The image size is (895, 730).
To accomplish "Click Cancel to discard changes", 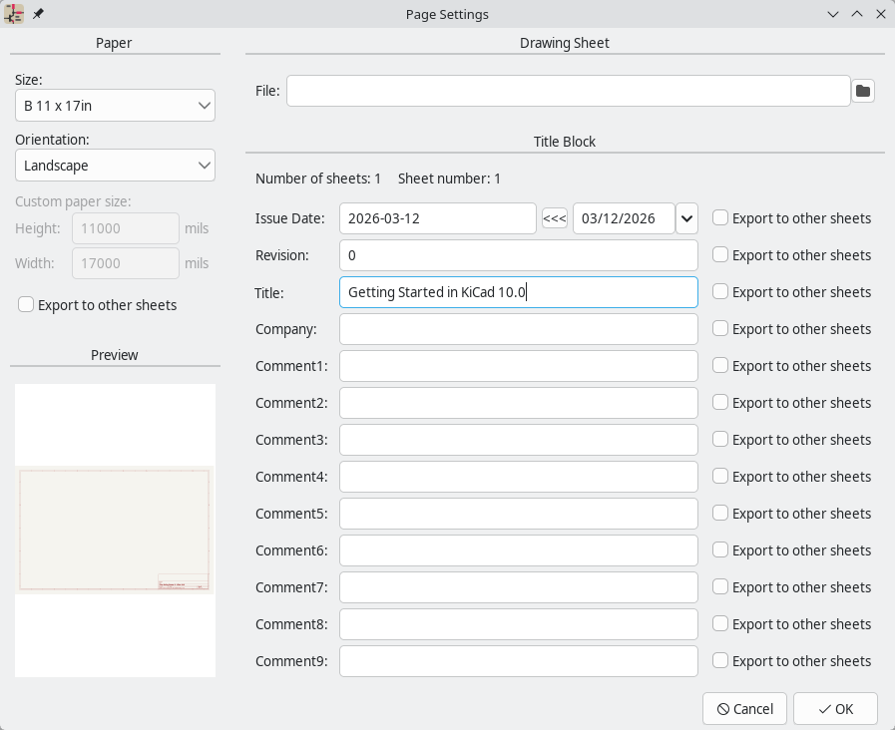I will pyautogui.click(x=744, y=709).
